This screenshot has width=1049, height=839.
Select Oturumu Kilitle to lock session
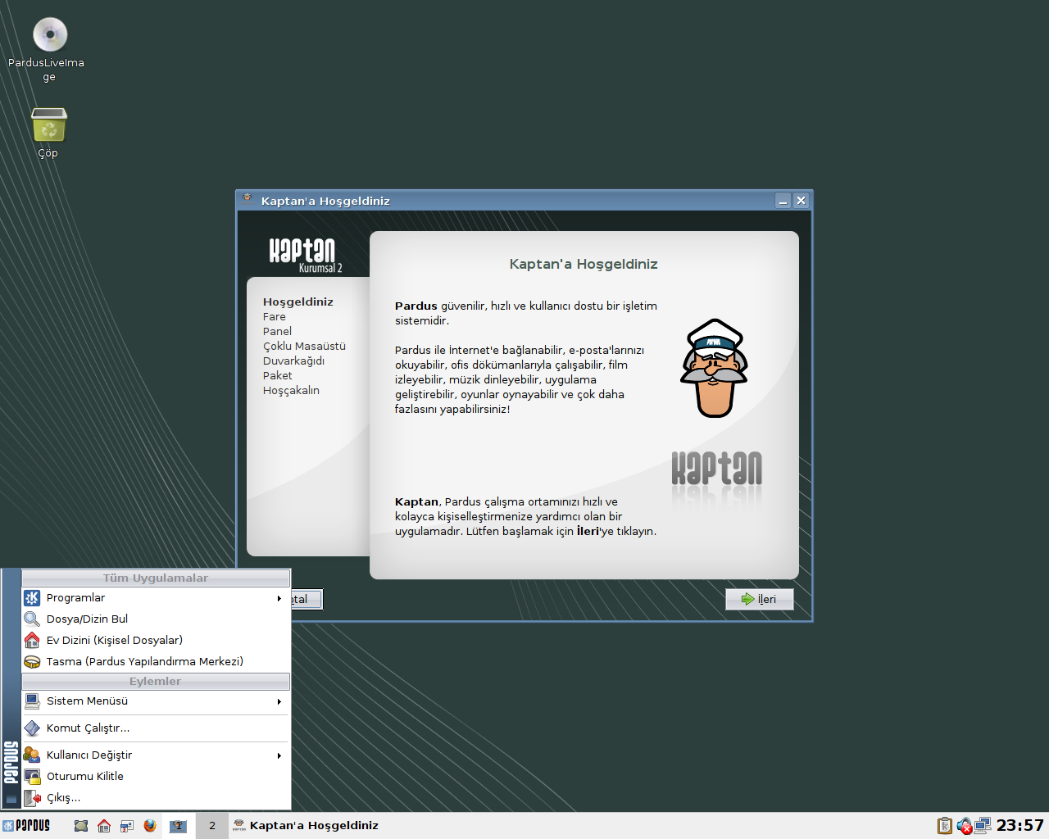156,777
